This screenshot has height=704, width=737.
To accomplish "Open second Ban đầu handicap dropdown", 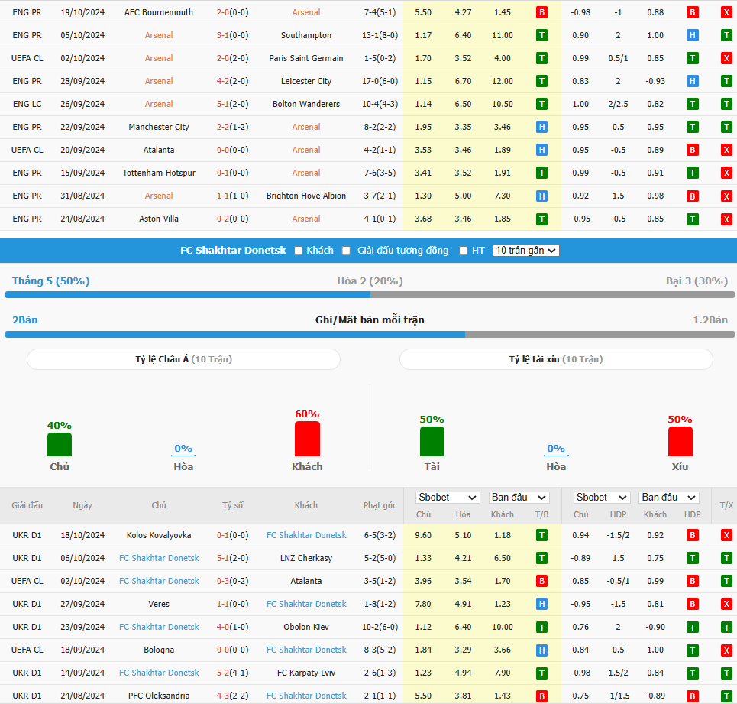I will tap(669, 498).
